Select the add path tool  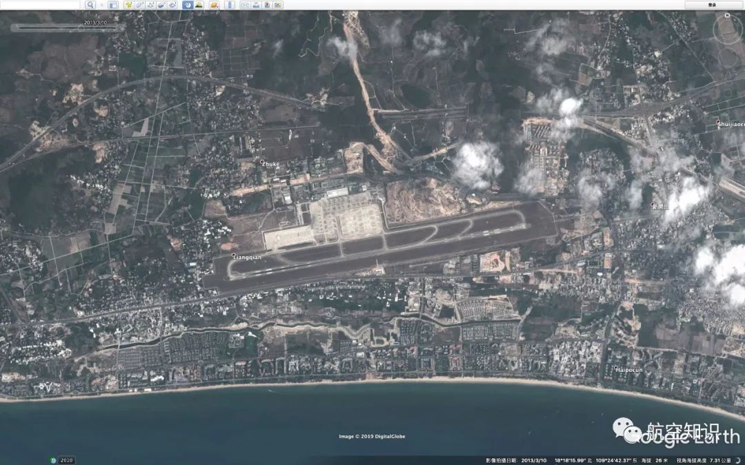[150, 5]
